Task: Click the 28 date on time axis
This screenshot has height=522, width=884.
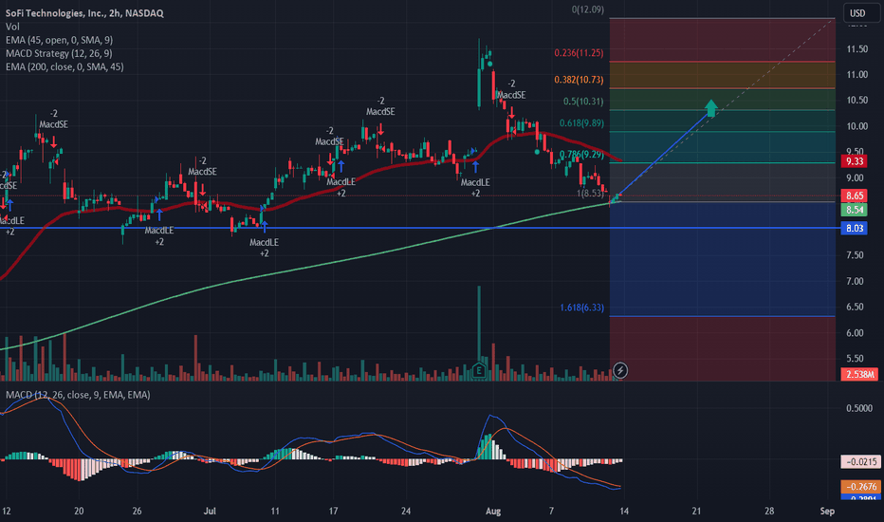Action: [769, 512]
